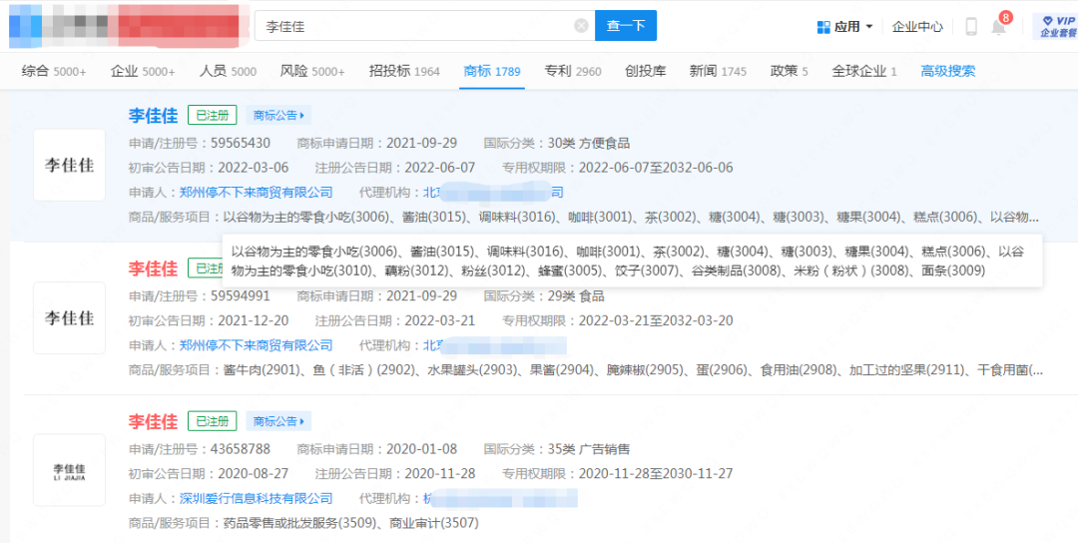The height and width of the screenshot is (543, 1078).
Task: Open the VIP 企业套餐 badge
Action: tap(1057, 26)
